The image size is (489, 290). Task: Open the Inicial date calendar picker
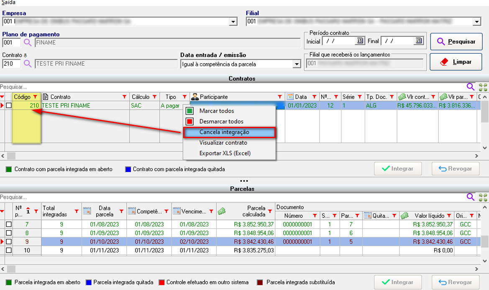pos(360,41)
